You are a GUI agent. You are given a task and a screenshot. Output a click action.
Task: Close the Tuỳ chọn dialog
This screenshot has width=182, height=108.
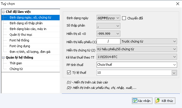(x=178, y=4)
